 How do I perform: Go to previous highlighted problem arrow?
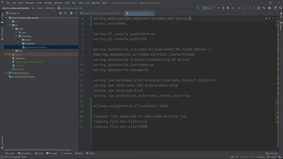[x=273, y=18]
